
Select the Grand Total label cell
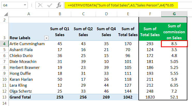pyautogui.click(x=29, y=97)
